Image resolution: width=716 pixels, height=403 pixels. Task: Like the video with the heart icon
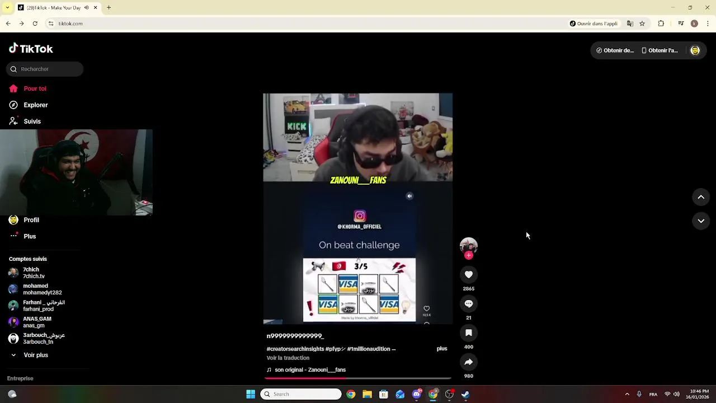pos(469,275)
